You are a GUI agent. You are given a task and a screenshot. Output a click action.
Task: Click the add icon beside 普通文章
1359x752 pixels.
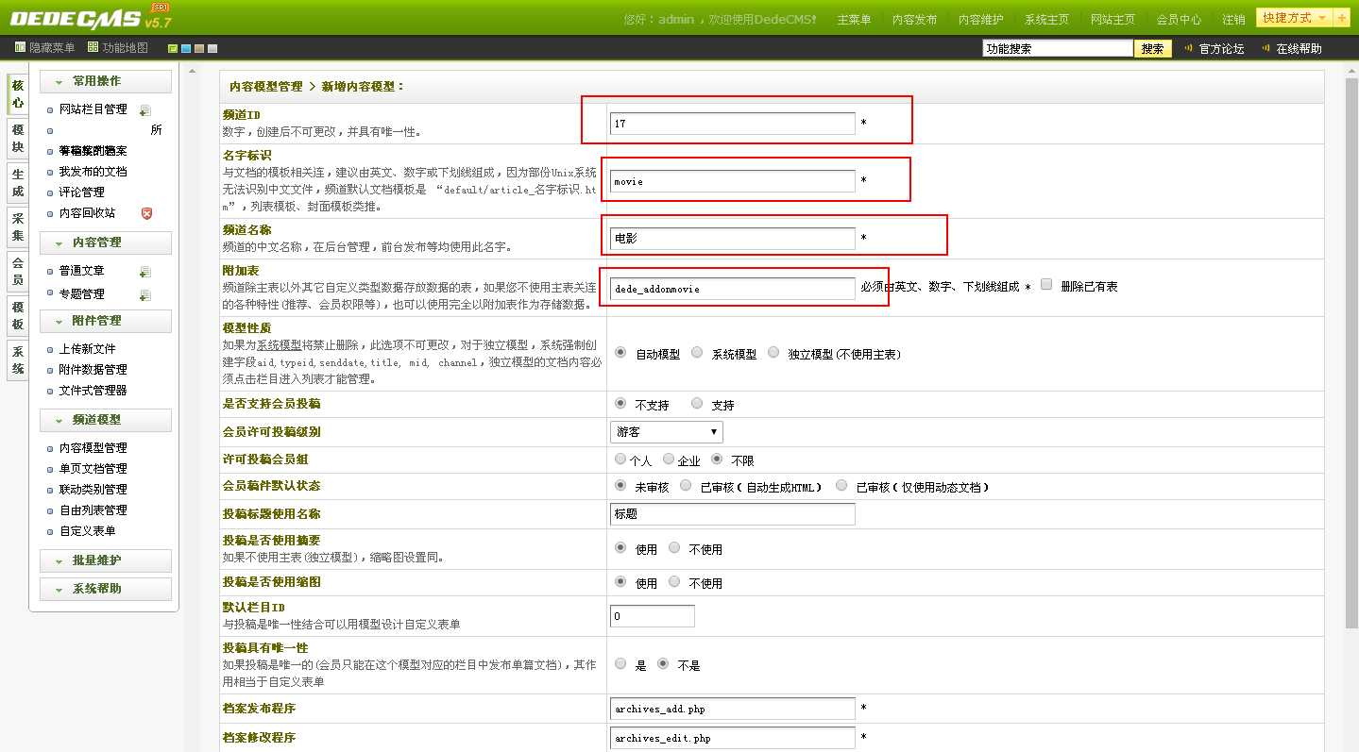tap(145, 272)
